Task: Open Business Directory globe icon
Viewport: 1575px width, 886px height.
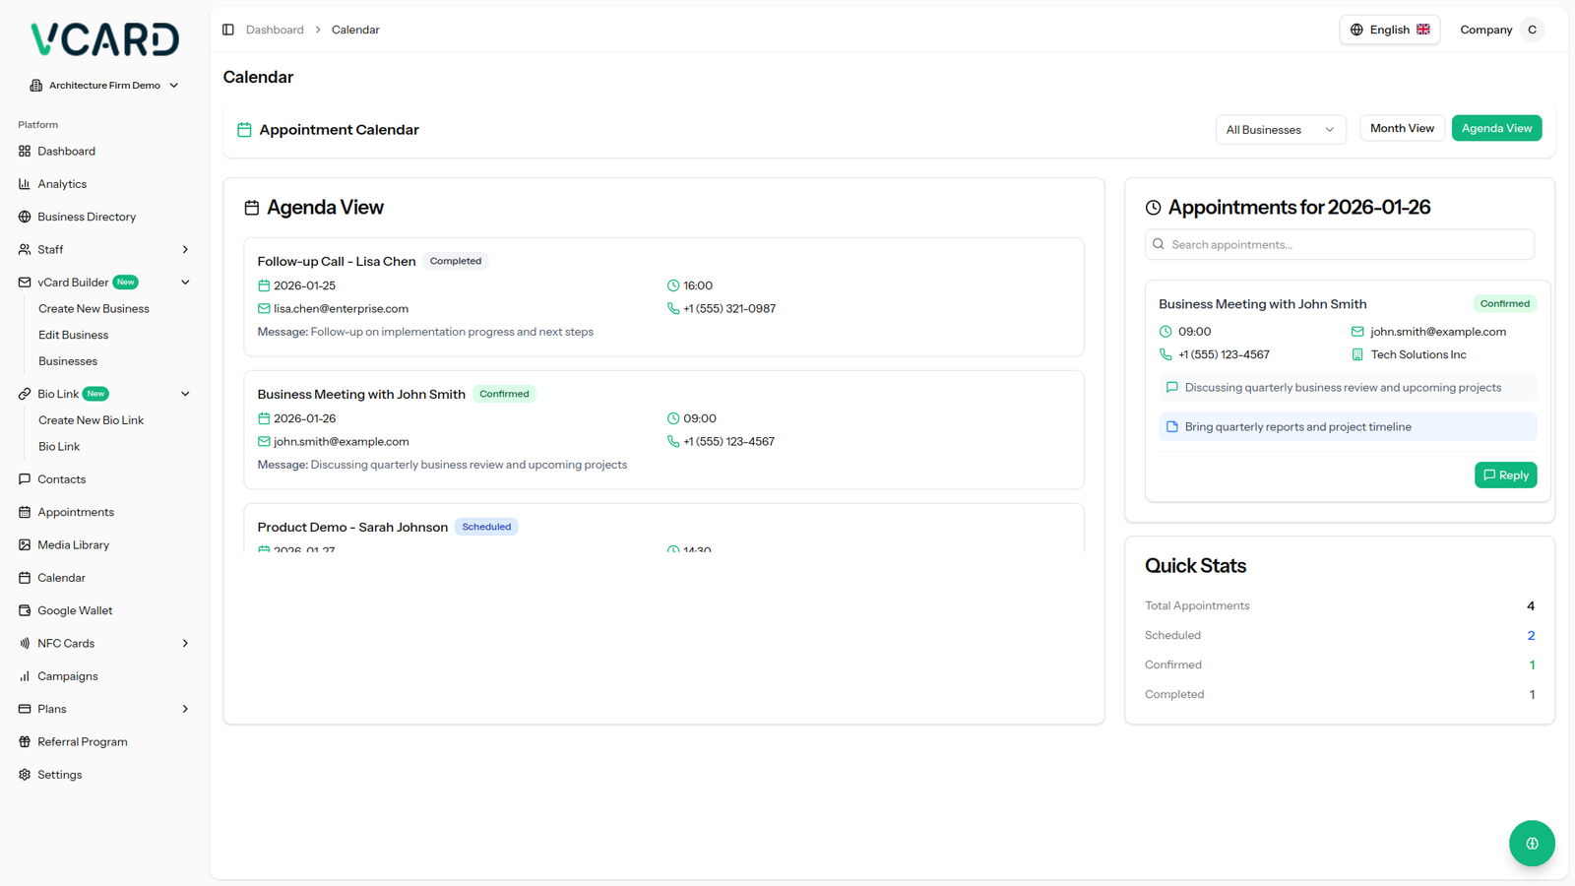Action: coord(25,217)
